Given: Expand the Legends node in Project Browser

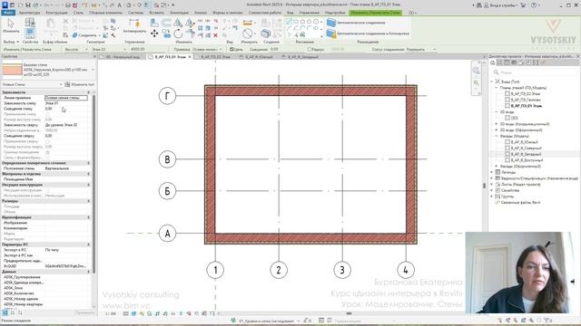Looking at the screenshot, I should click(x=492, y=172).
